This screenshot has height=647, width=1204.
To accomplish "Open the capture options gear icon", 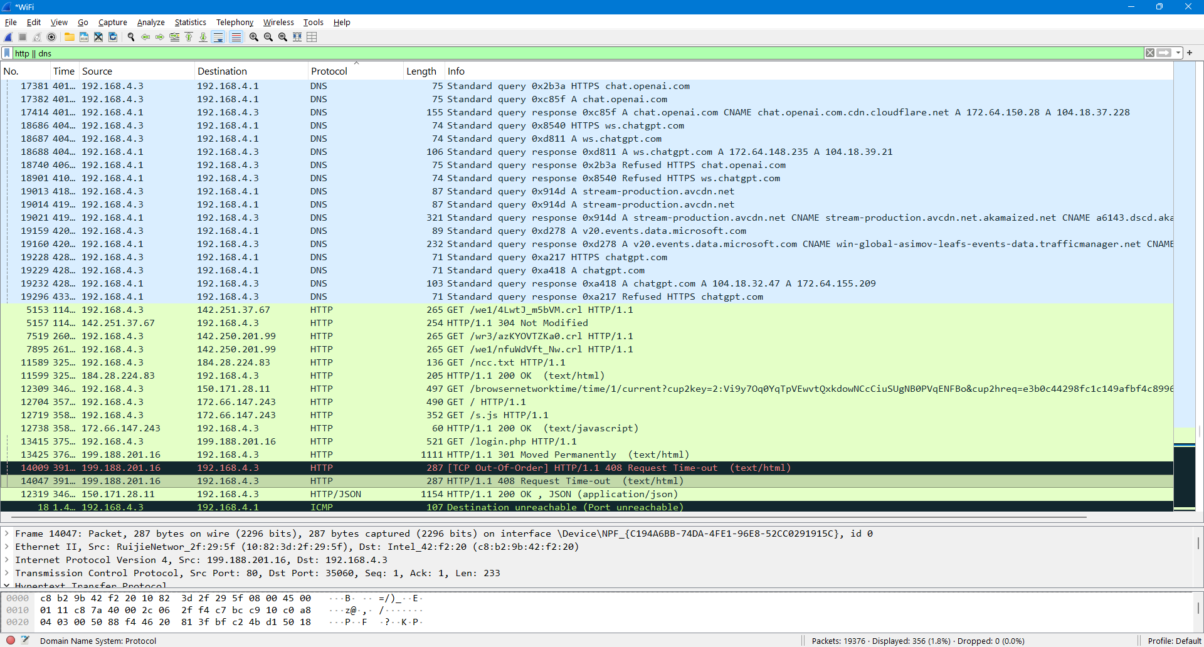I will [x=51, y=37].
